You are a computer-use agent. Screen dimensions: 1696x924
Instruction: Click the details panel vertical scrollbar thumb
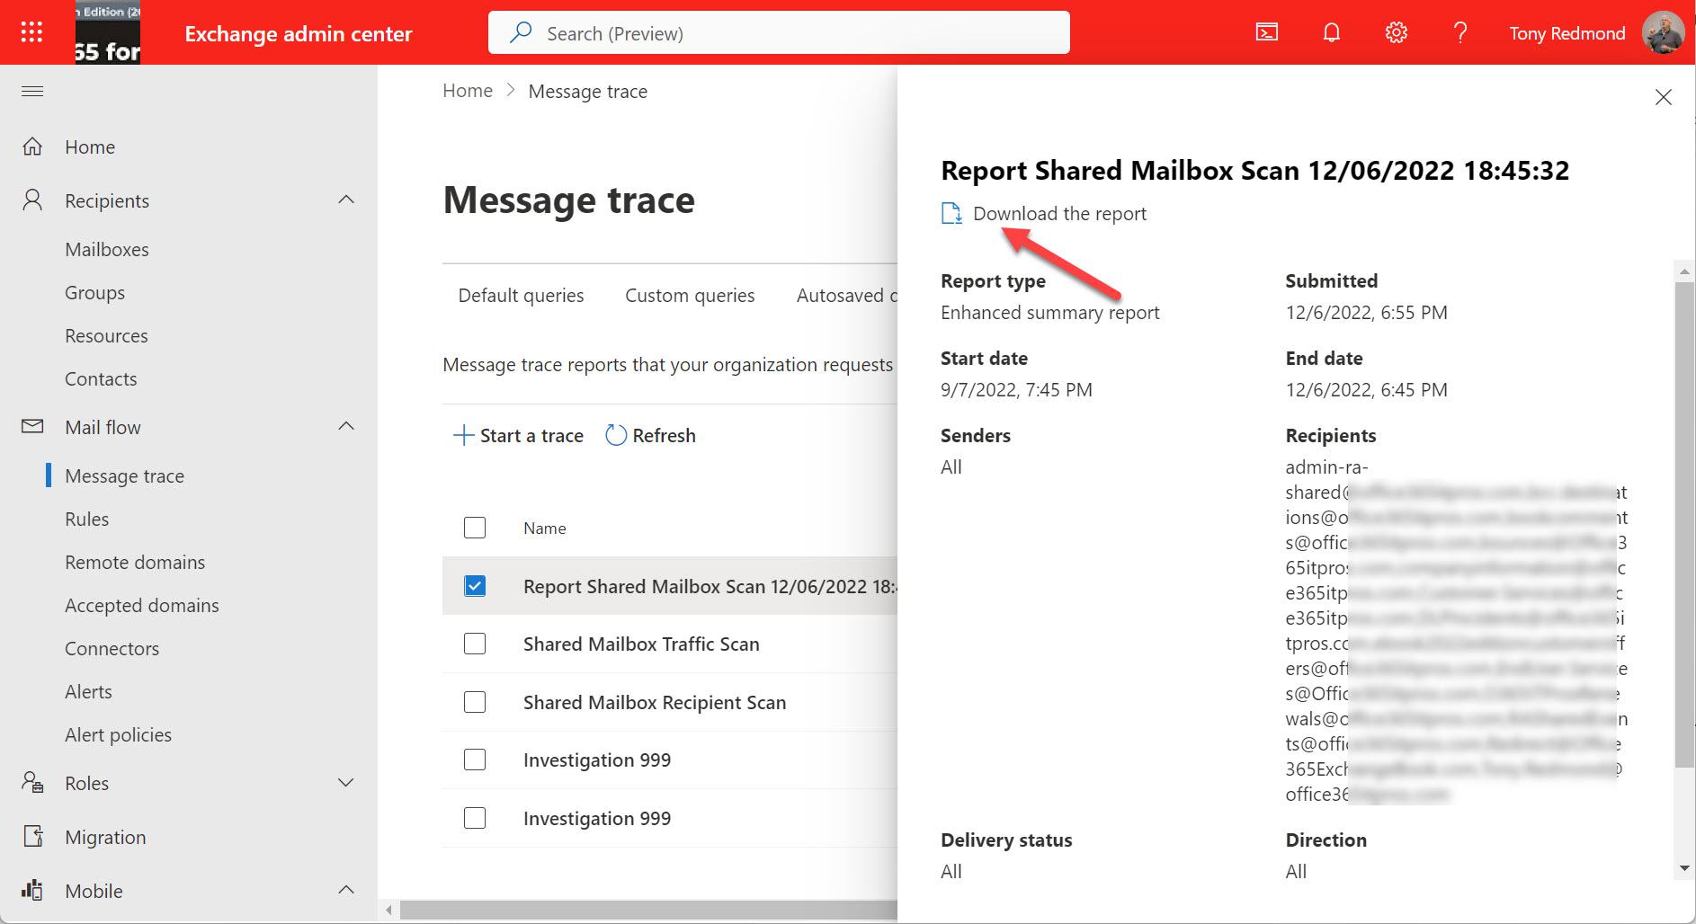click(1684, 524)
